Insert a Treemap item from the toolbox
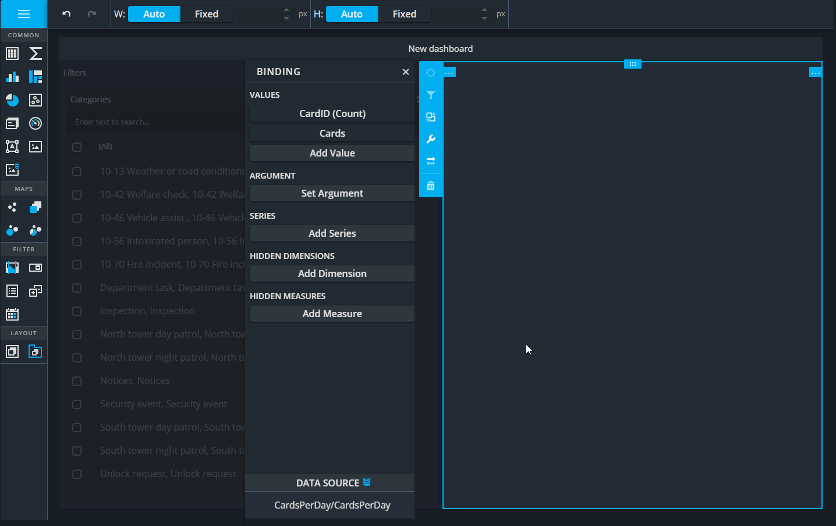Screen dimensions: 836x526 (36, 77)
